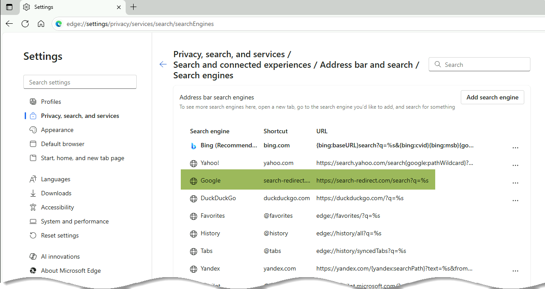Click the globe icon beside Tabs
The height and width of the screenshot is (289, 545).
point(193,251)
